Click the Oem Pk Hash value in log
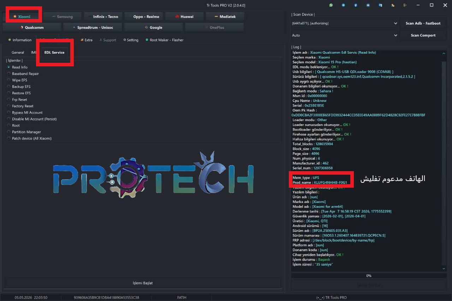The image size is (452, 301). point(358,115)
